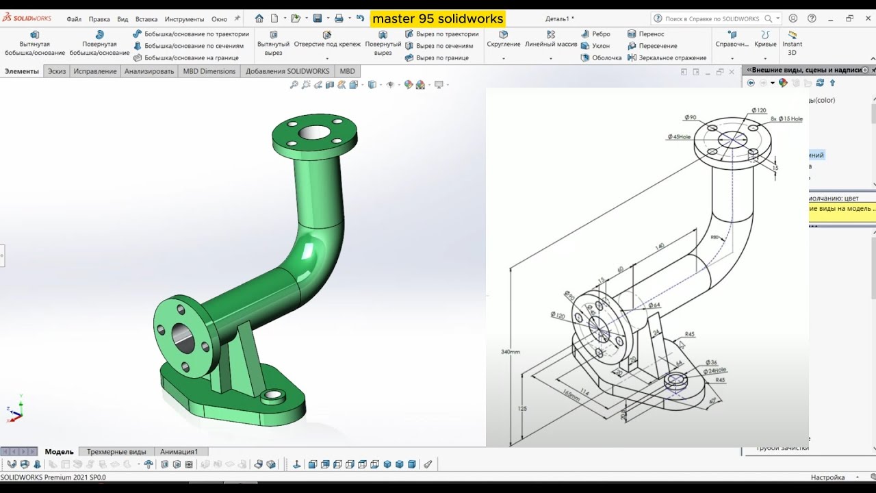876x493 pixels.
Task: Click Бобышка/основание по сечениям
Action: [x=188, y=46]
